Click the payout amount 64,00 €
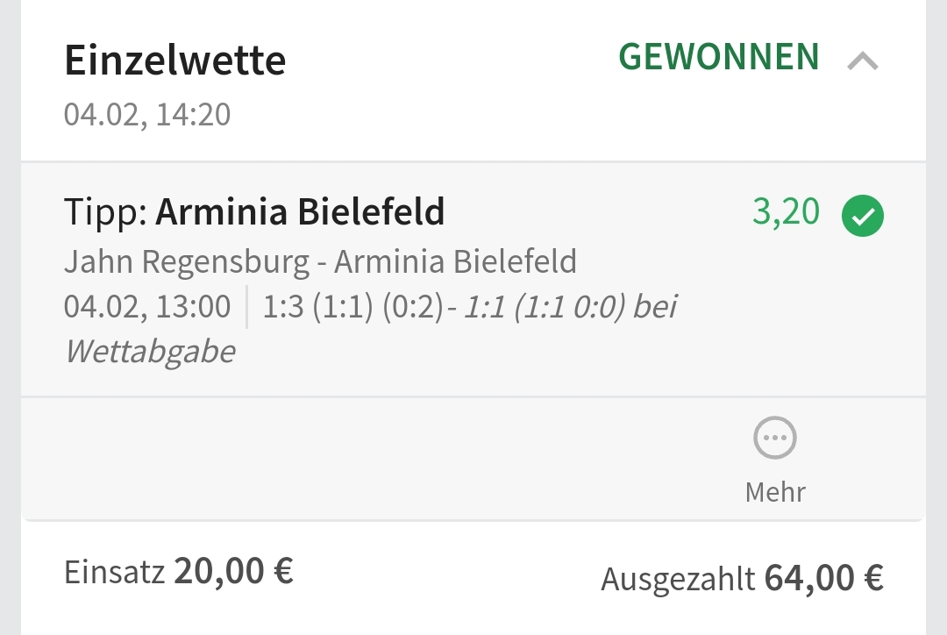947x635 pixels. click(x=823, y=578)
